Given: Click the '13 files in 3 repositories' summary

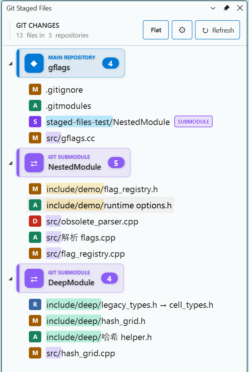Looking at the screenshot, I should pos(52,35).
